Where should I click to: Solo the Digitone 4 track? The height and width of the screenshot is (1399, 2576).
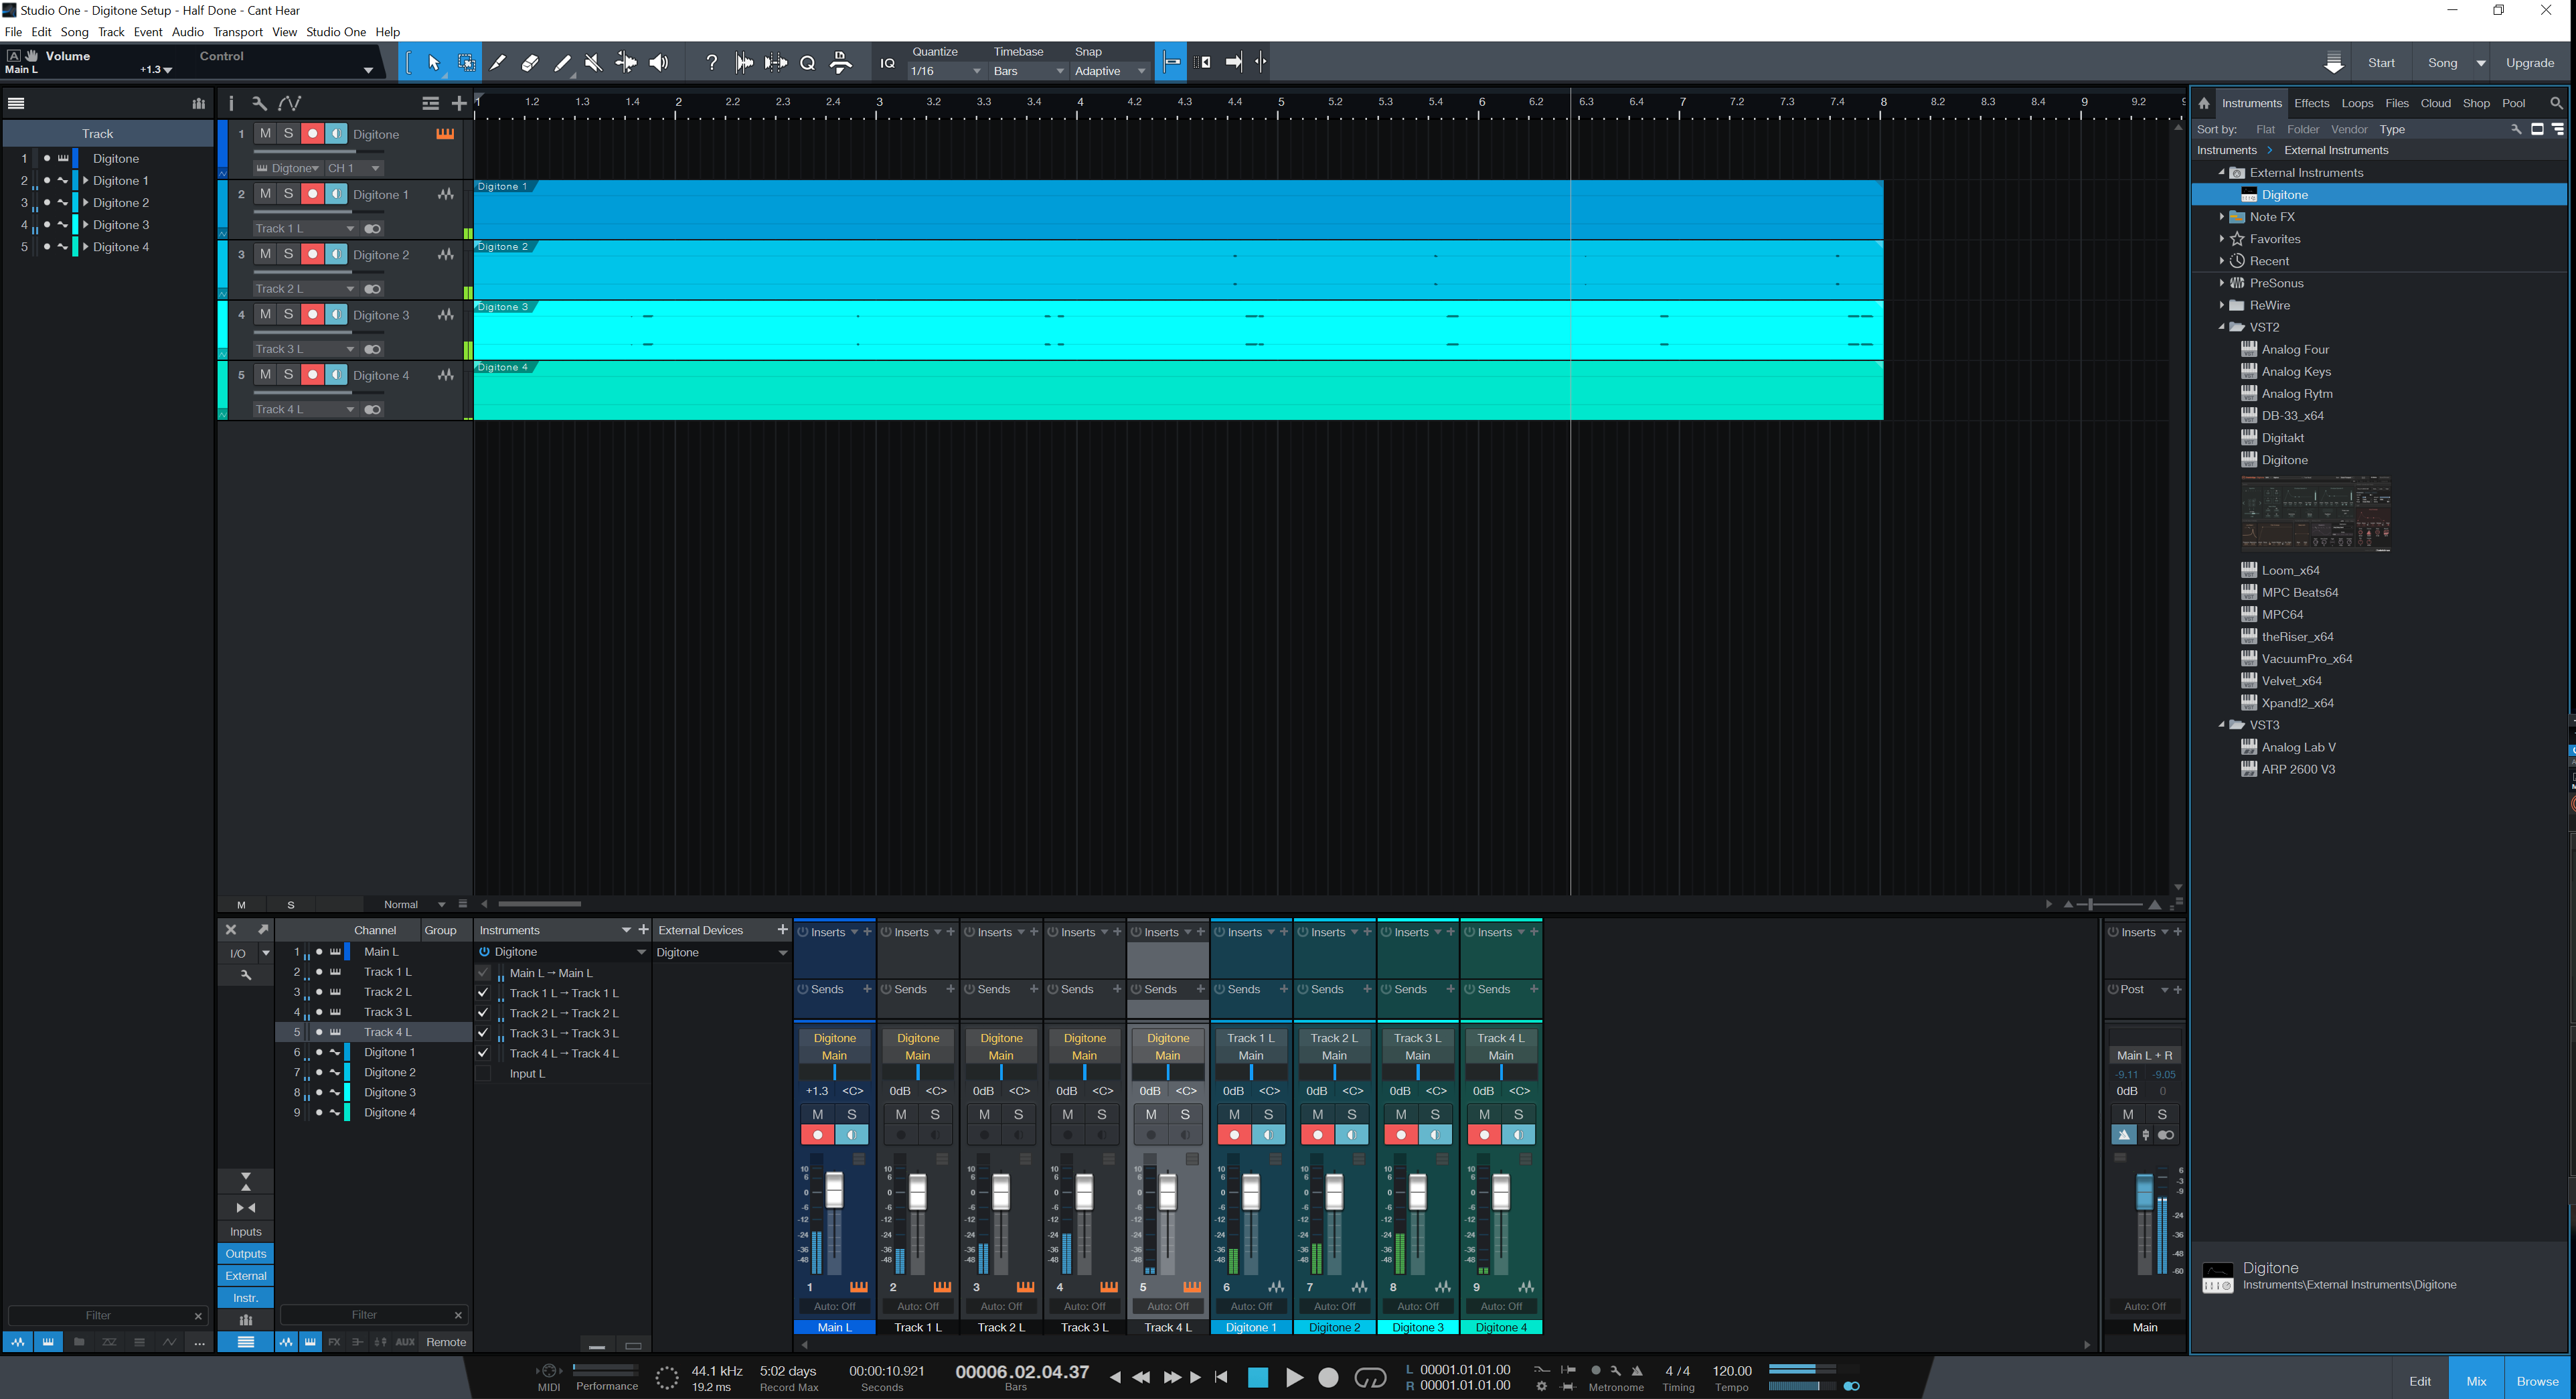coord(288,374)
